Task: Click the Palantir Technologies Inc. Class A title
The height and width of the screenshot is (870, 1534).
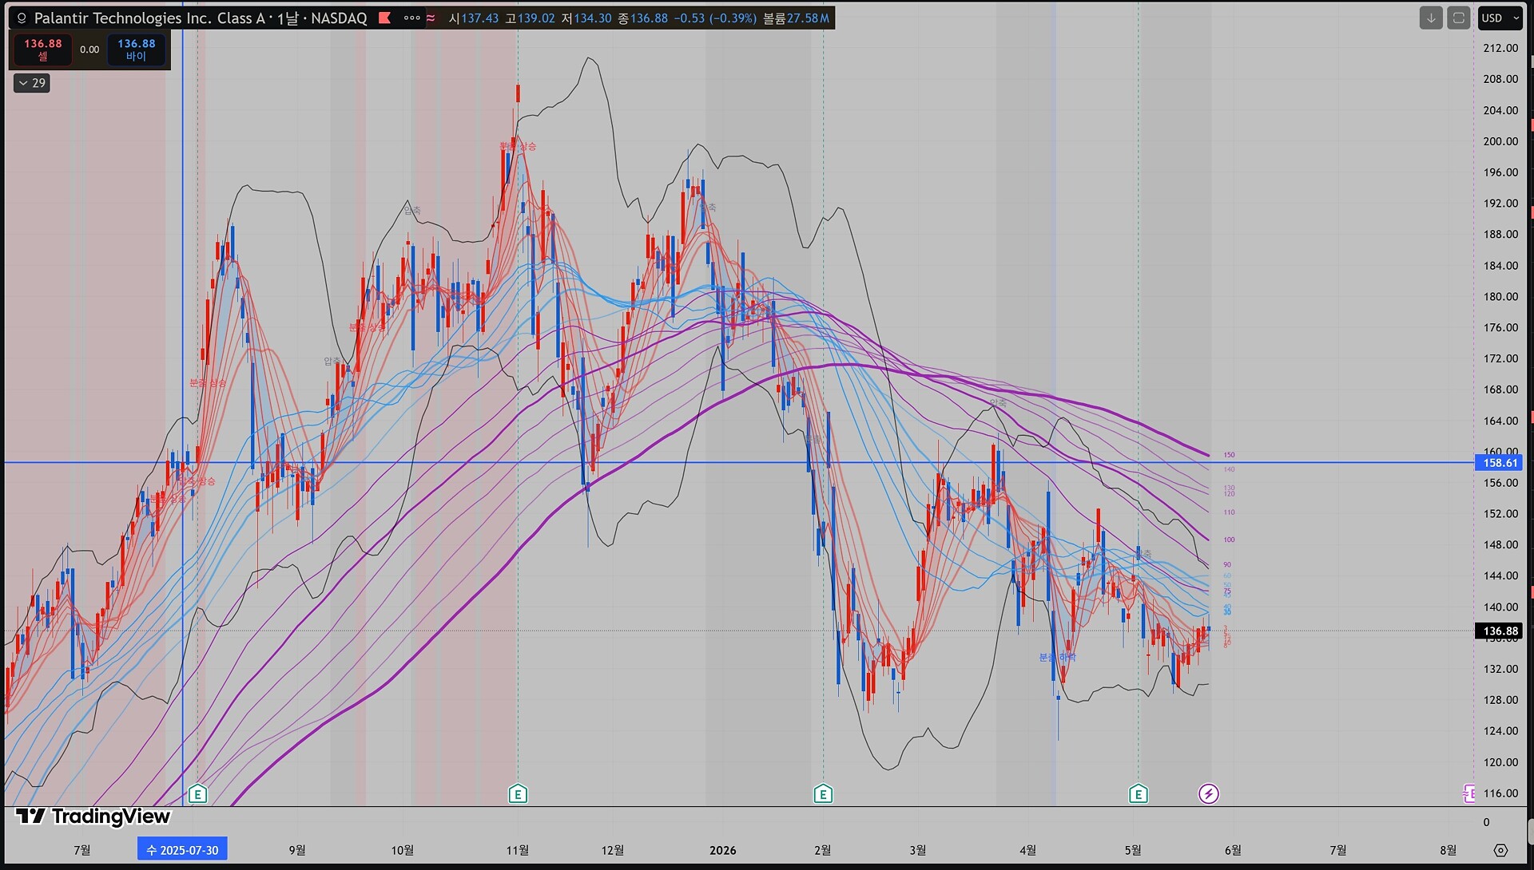Action: [149, 18]
